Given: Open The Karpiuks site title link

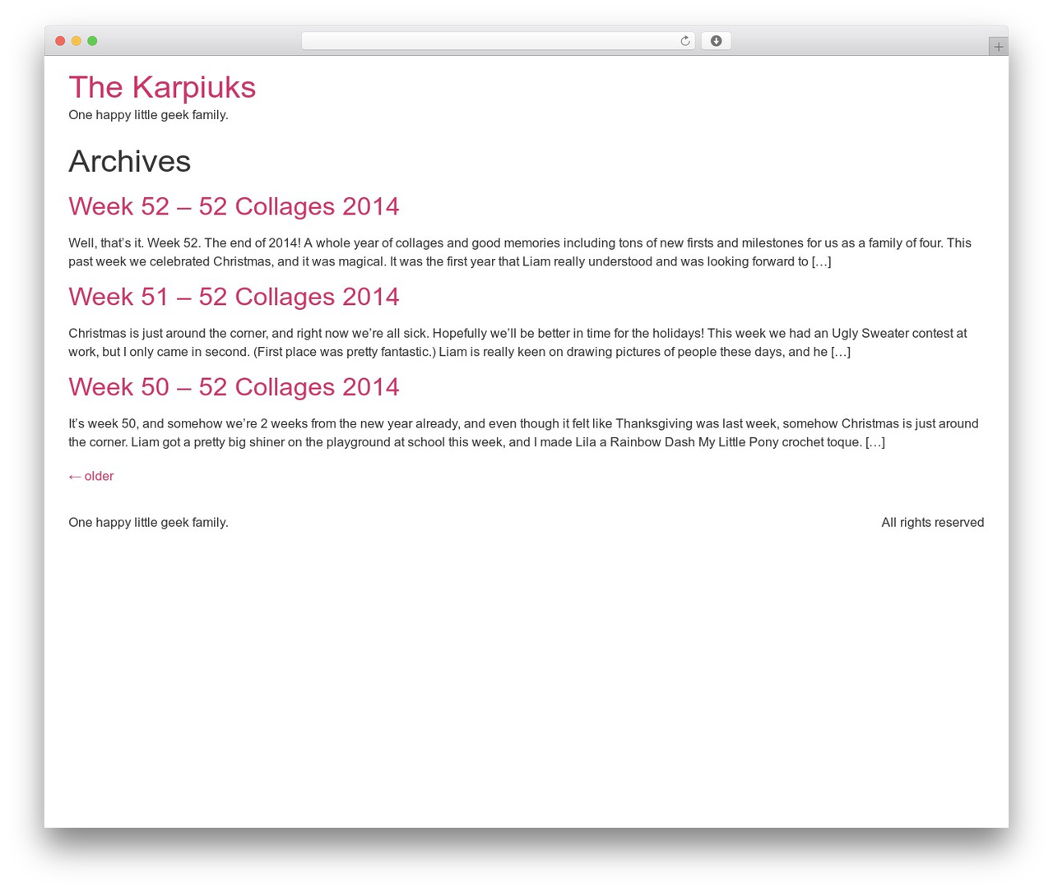Looking at the screenshot, I should click(162, 87).
